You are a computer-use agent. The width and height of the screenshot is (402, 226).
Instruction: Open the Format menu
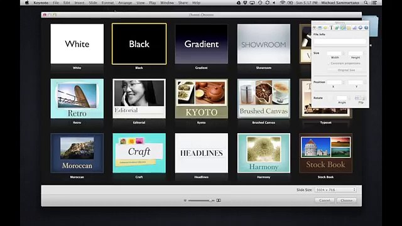[x=107, y=3]
